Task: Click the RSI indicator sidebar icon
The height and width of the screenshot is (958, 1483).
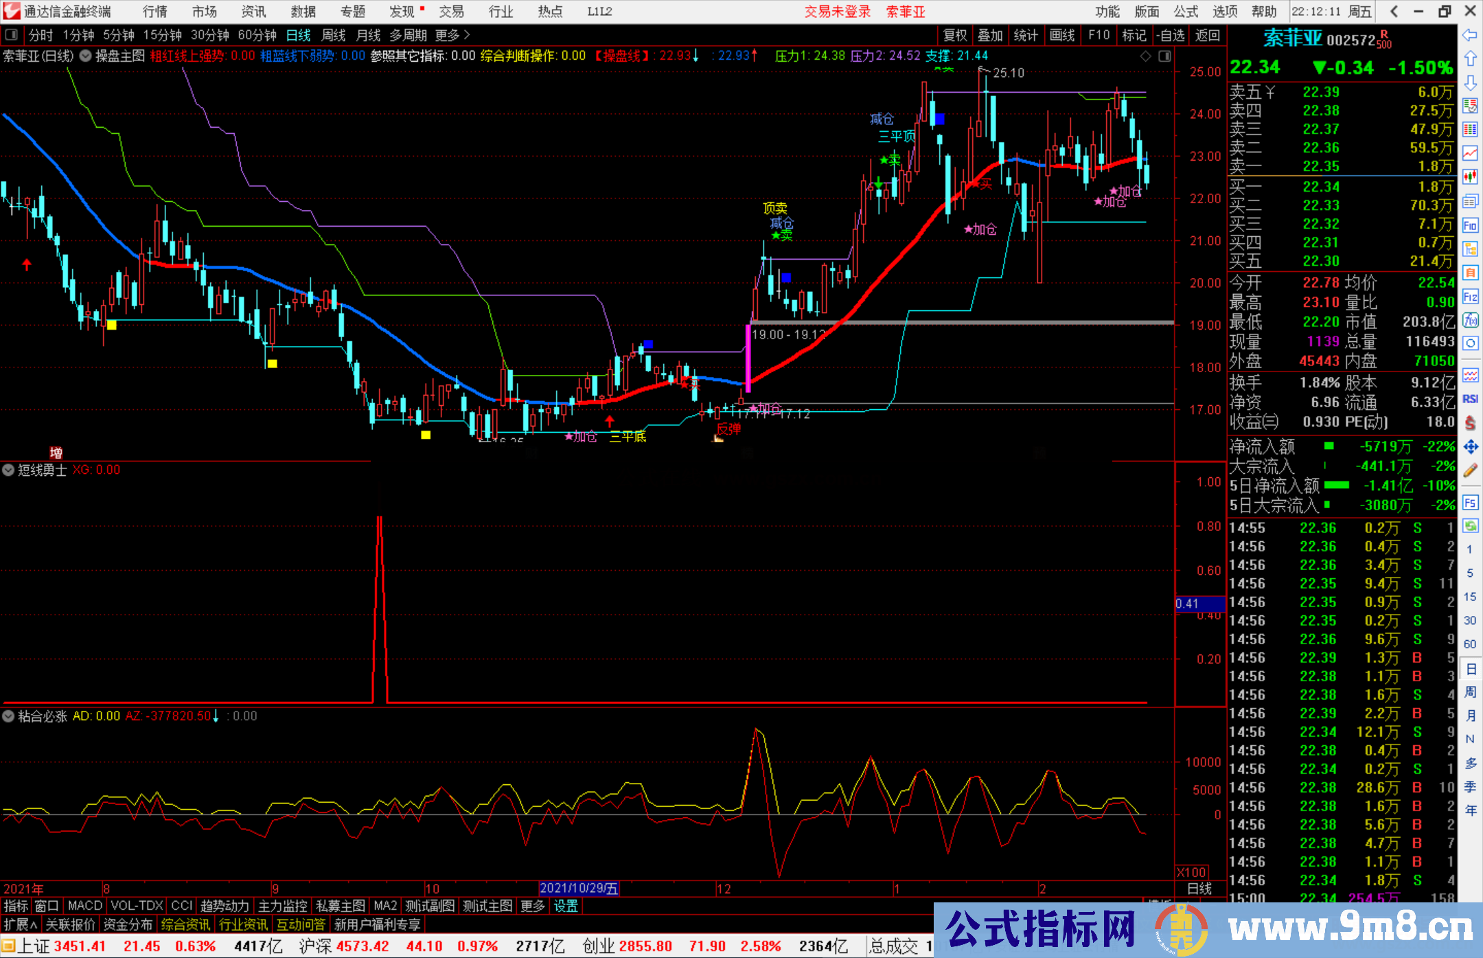Action: (x=1470, y=399)
